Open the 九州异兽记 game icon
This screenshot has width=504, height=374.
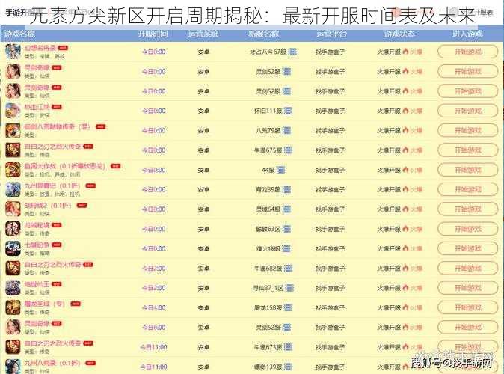coord(13,189)
